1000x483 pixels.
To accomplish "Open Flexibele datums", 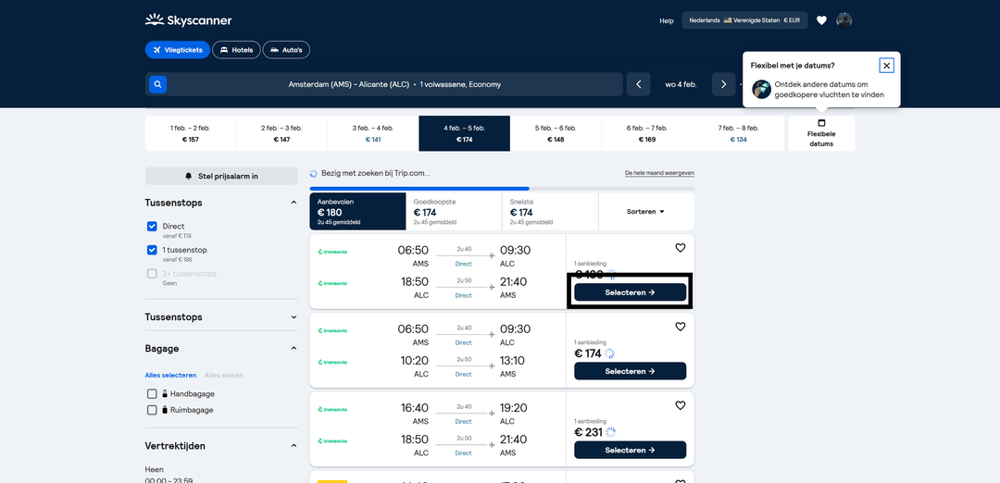I will pos(821,133).
